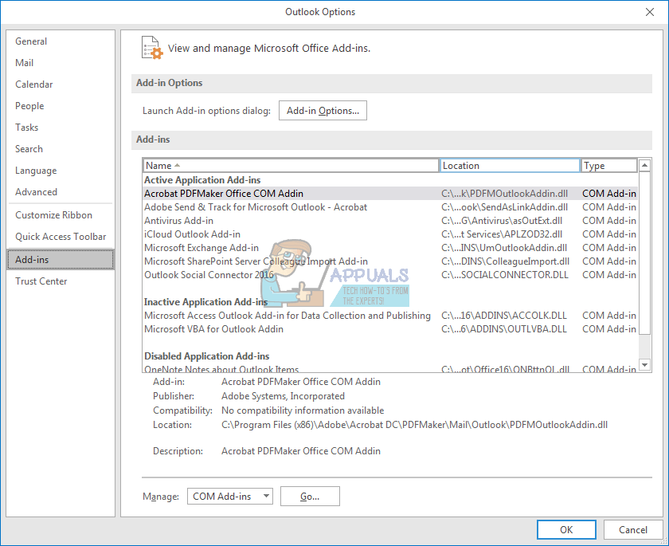Close the Outlook Options dialog

tap(649, 12)
